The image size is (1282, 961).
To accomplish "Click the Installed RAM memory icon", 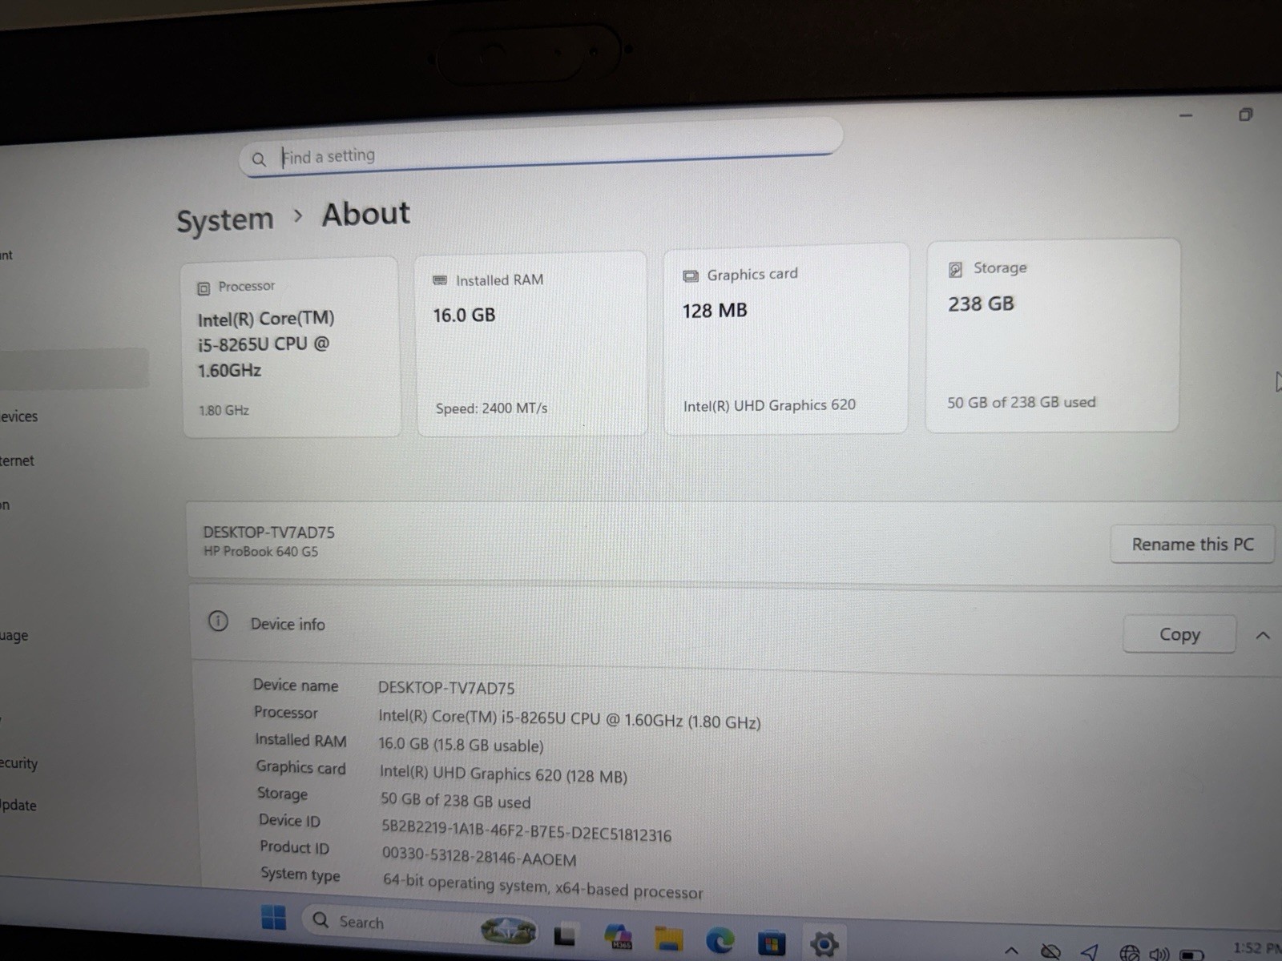I will coord(440,280).
